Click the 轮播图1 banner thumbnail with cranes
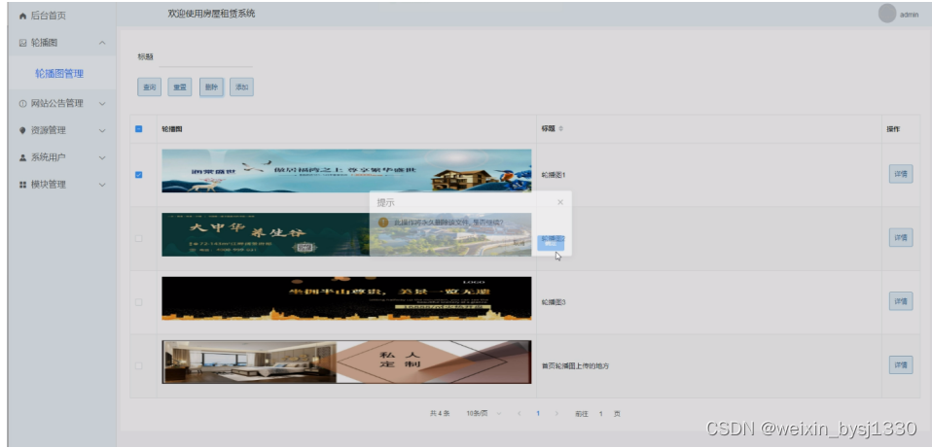932x448 pixels. tap(346, 170)
